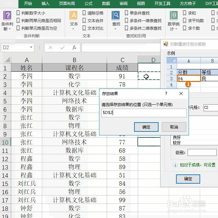The image size is (218, 218).
Task: Open the 文件 tab
Action: 9,4
